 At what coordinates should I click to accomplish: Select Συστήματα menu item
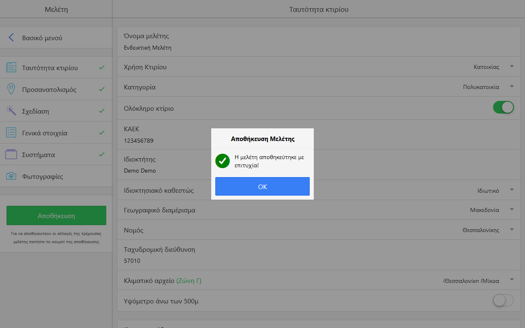point(56,155)
